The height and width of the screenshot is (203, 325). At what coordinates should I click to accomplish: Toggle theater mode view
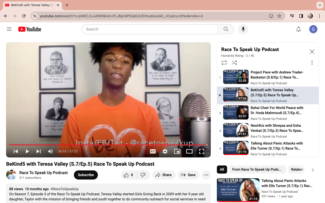coord(189,151)
